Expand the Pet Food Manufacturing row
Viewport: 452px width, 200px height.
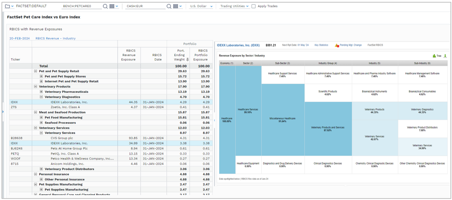pos(41,118)
